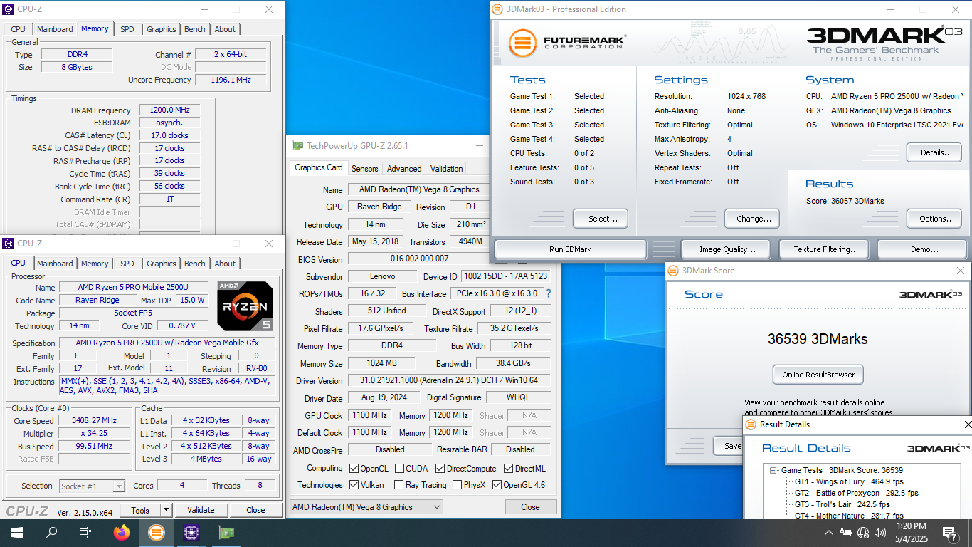
Task: Switch to CPU-Z taskbar icon
Action: click(191, 532)
